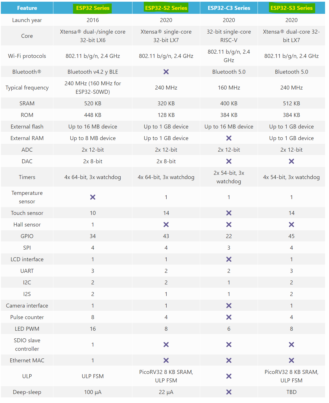Click the ESP32-C3 LCD interface X mark
This screenshot has height=403, width=329.
229,259
